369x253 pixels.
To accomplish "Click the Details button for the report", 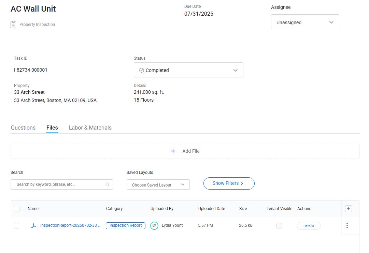I will pyautogui.click(x=309, y=226).
